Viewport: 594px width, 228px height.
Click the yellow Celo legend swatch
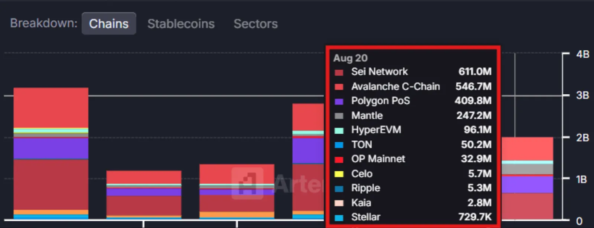click(x=339, y=174)
